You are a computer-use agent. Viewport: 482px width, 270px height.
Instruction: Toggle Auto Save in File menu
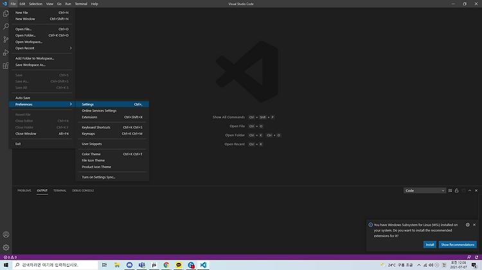point(42,98)
